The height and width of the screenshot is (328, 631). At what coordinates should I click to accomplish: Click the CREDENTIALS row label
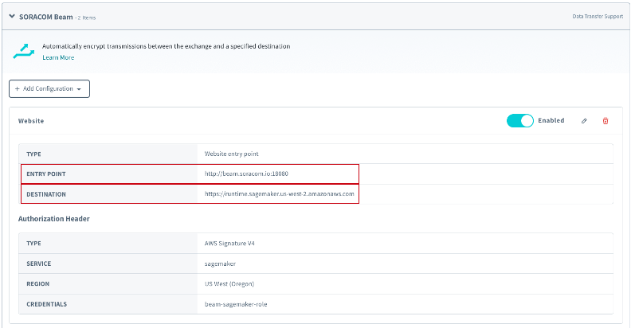pos(47,304)
